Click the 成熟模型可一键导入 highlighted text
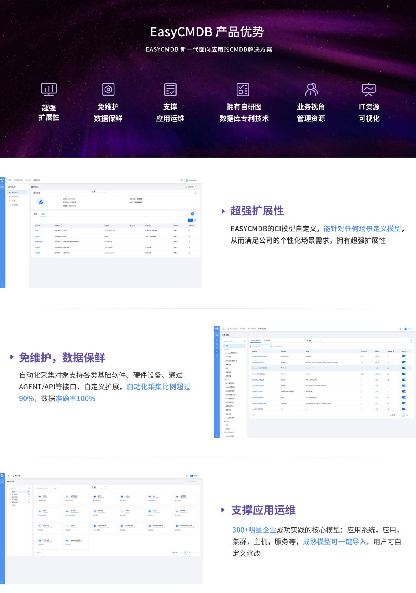Image resolution: width=416 pixels, height=593 pixels. [x=334, y=542]
